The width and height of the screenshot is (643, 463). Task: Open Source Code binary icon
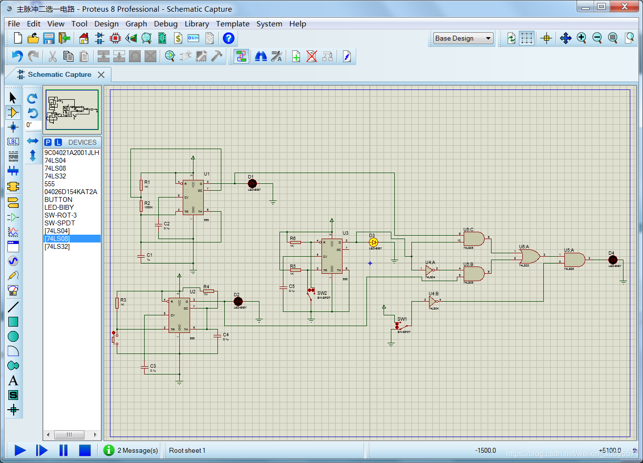[x=193, y=38]
